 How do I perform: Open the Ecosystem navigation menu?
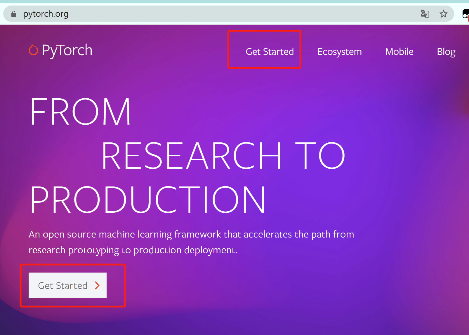click(339, 52)
